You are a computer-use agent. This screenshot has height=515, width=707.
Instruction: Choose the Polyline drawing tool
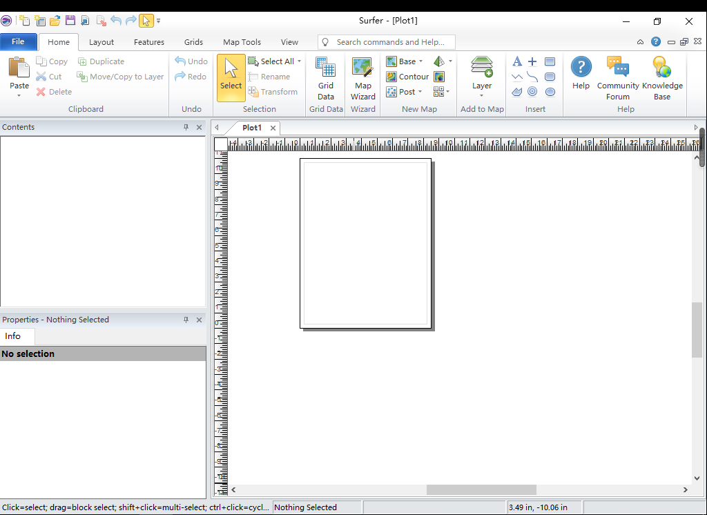[517, 77]
